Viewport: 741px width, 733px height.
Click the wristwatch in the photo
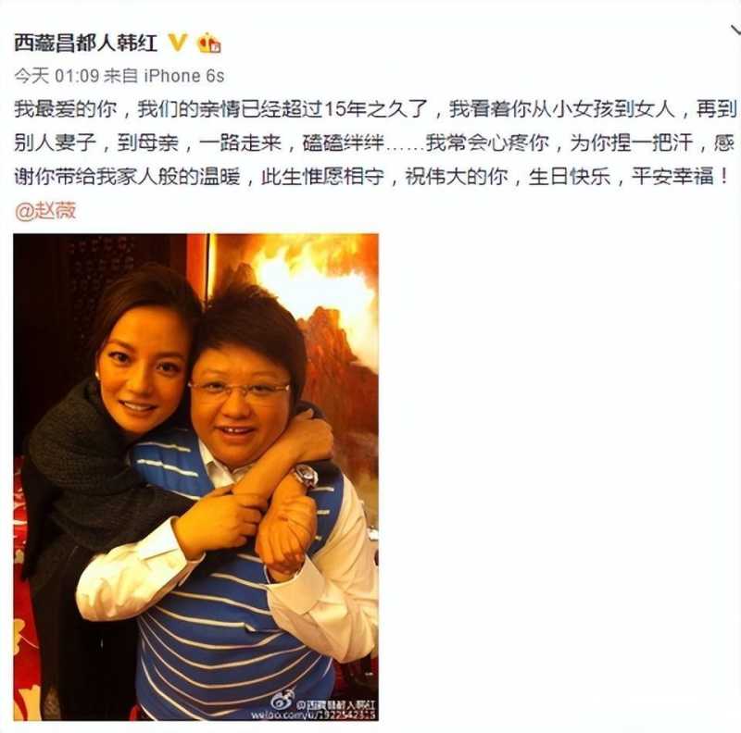pos(306,476)
